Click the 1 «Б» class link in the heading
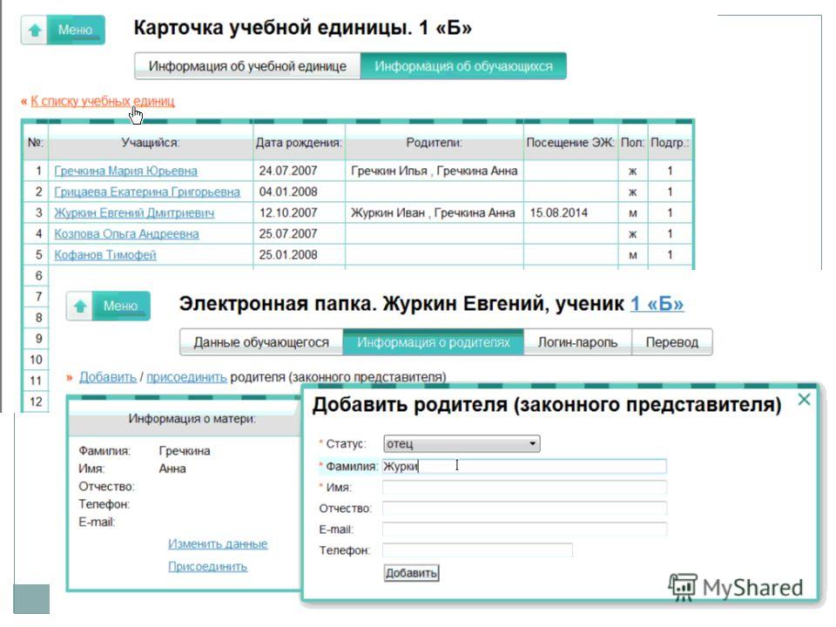 click(x=657, y=304)
